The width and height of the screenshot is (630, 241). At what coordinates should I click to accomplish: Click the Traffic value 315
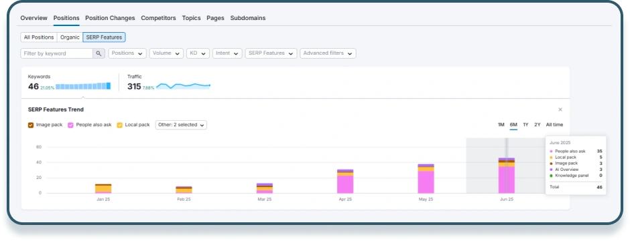click(134, 87)
